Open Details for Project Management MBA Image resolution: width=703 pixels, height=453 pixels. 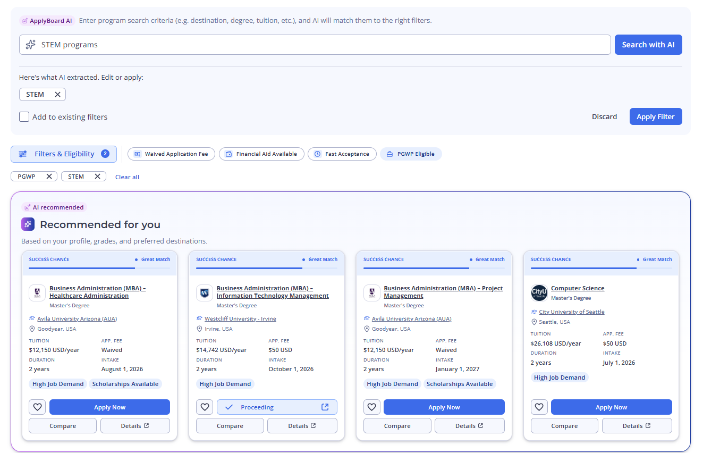click(470, 426)
